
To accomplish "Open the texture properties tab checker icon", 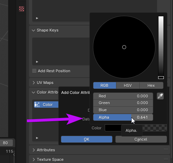I will coord(22,9).
